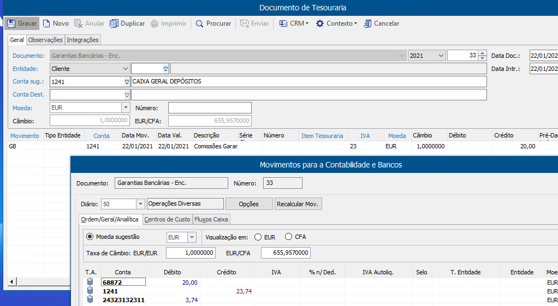The height and width of the screenshot is (306, 558).
Task: Open the Centros de Custo tab
Action: pyautogui.click(x=167, y=219)
